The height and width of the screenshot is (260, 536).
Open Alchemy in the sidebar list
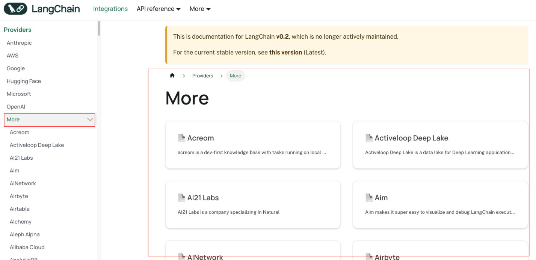coord(21,222)
